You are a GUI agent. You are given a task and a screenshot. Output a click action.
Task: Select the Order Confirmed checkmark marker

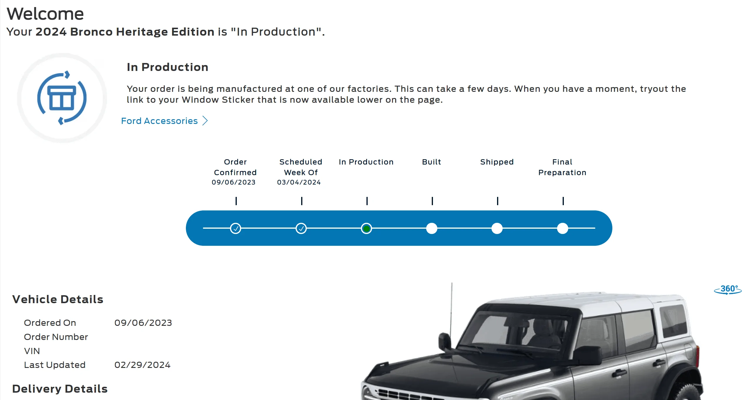coord(236,228)
